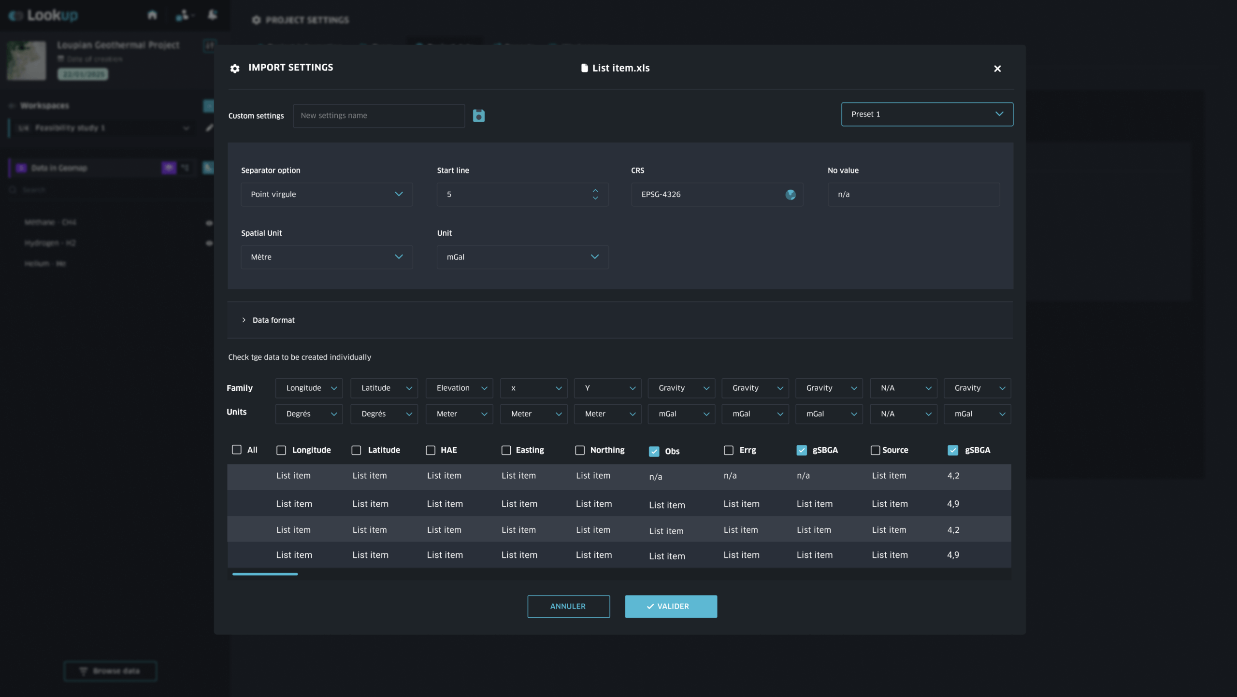
Task: Open the Preset 1 dropdown
Action: tap(927, 114)
